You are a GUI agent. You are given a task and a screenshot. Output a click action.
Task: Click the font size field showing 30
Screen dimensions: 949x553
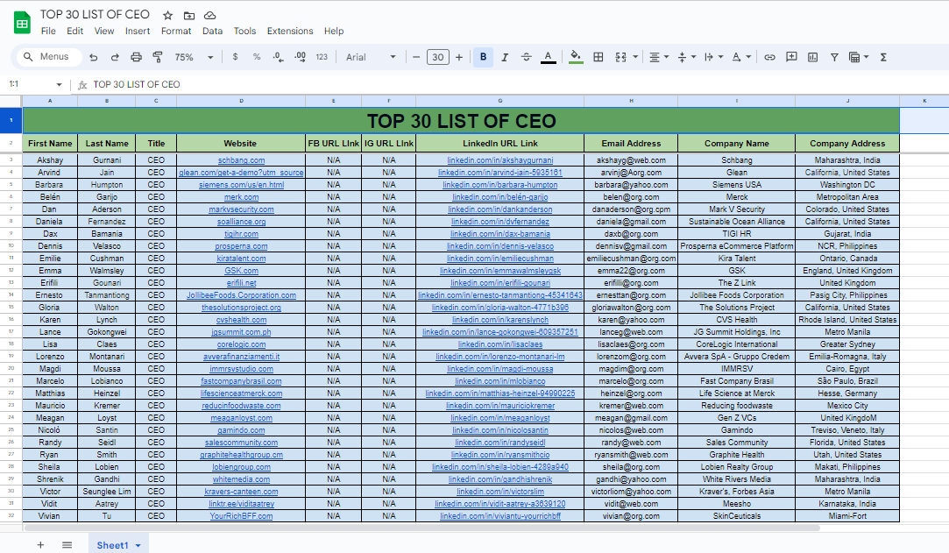pyautogui.click(x=437, y=57)
